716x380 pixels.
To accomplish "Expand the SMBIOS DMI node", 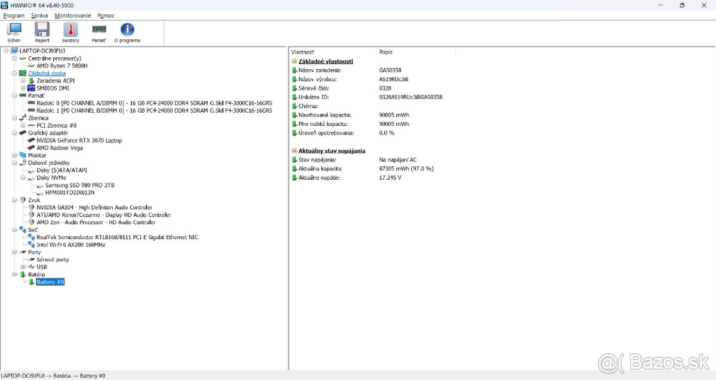I will [x=23, y=88].
